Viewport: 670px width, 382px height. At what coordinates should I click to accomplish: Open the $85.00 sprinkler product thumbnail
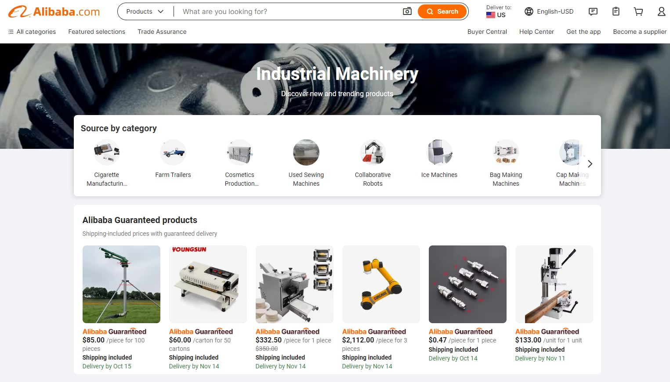[x=121, y=284]
